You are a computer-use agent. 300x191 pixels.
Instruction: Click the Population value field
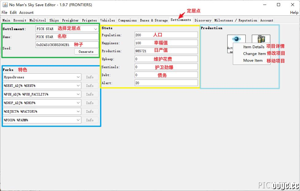(166, 35)
